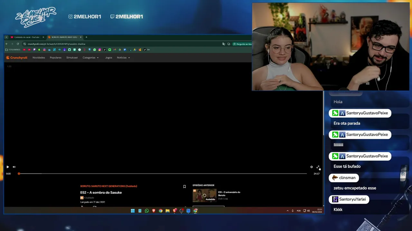
Task: Open Brave browser from the taskbar
Action: pos(154,211)
